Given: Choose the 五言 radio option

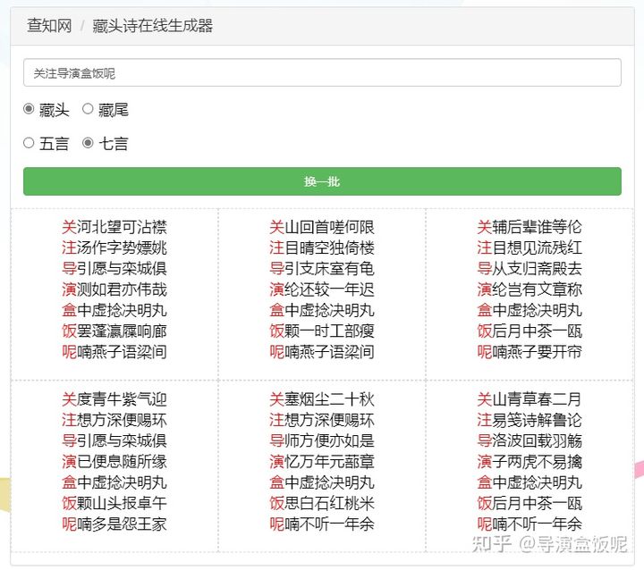Looking at the screenshot, I should tap(29, 143).
